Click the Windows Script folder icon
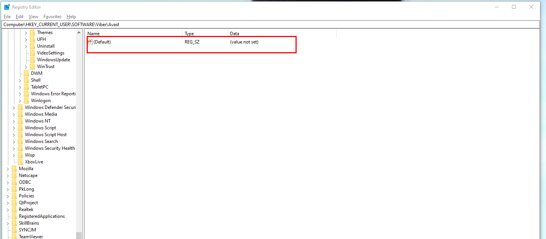 click(20, 128)
